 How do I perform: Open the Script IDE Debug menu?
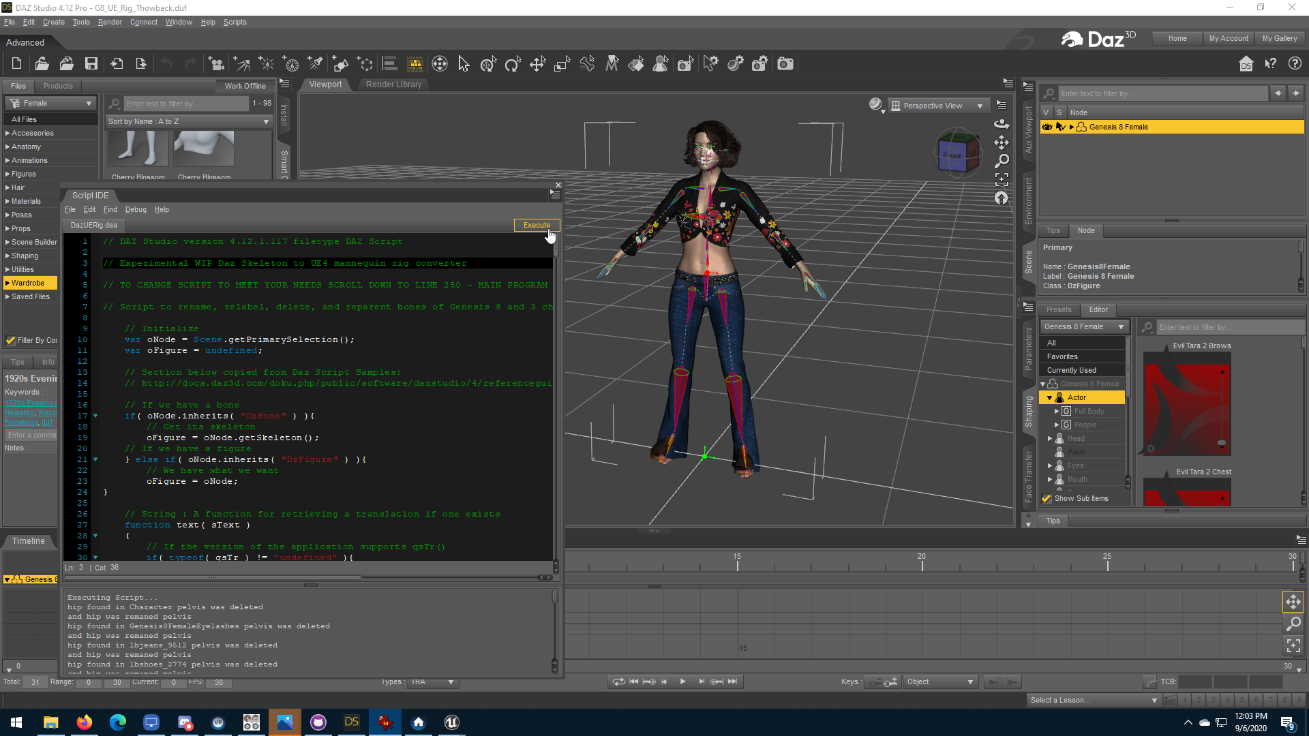click(136, 210)
